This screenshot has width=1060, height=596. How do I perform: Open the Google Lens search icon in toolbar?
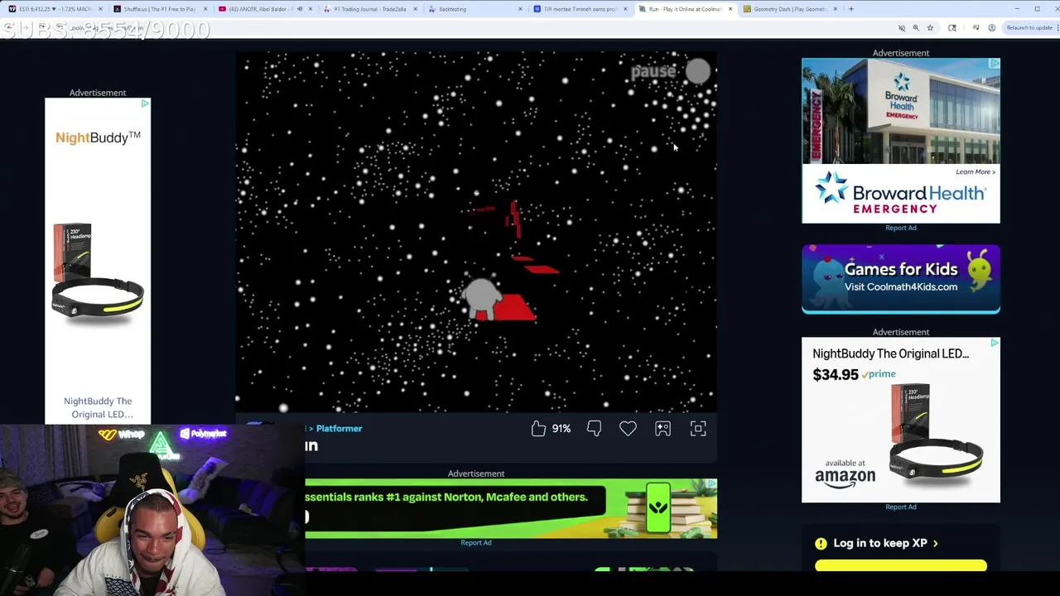952,27
